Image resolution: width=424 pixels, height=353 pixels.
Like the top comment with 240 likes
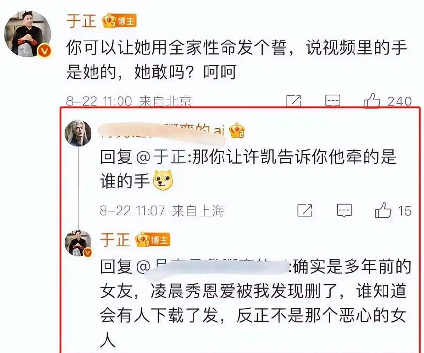[372, 101]
